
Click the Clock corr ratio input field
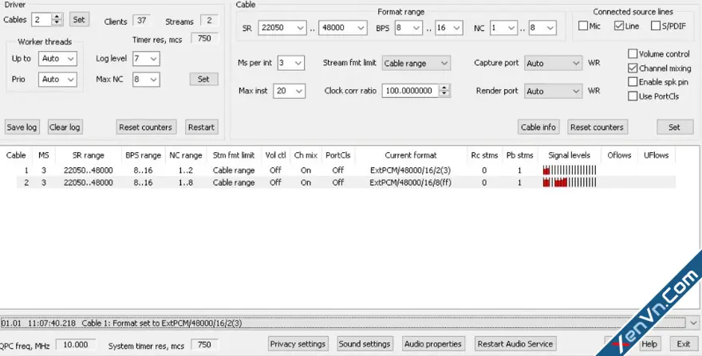click(410, 91)
